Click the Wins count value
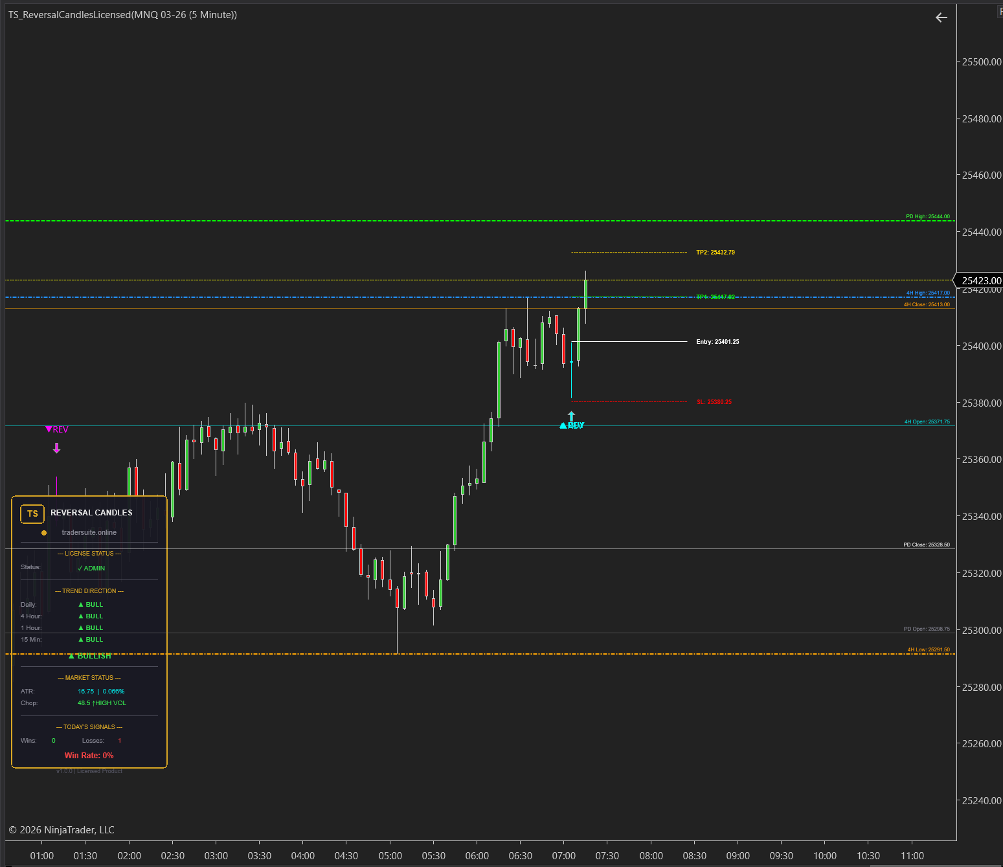 (x=54, y=741)
